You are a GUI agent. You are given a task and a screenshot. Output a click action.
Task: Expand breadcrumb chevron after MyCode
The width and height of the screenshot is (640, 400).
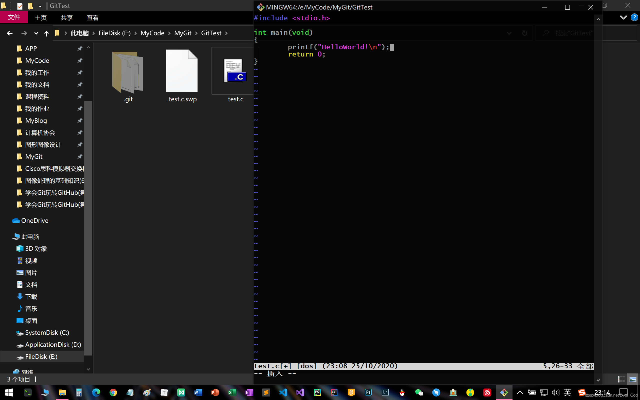click(x=169, y=33)
